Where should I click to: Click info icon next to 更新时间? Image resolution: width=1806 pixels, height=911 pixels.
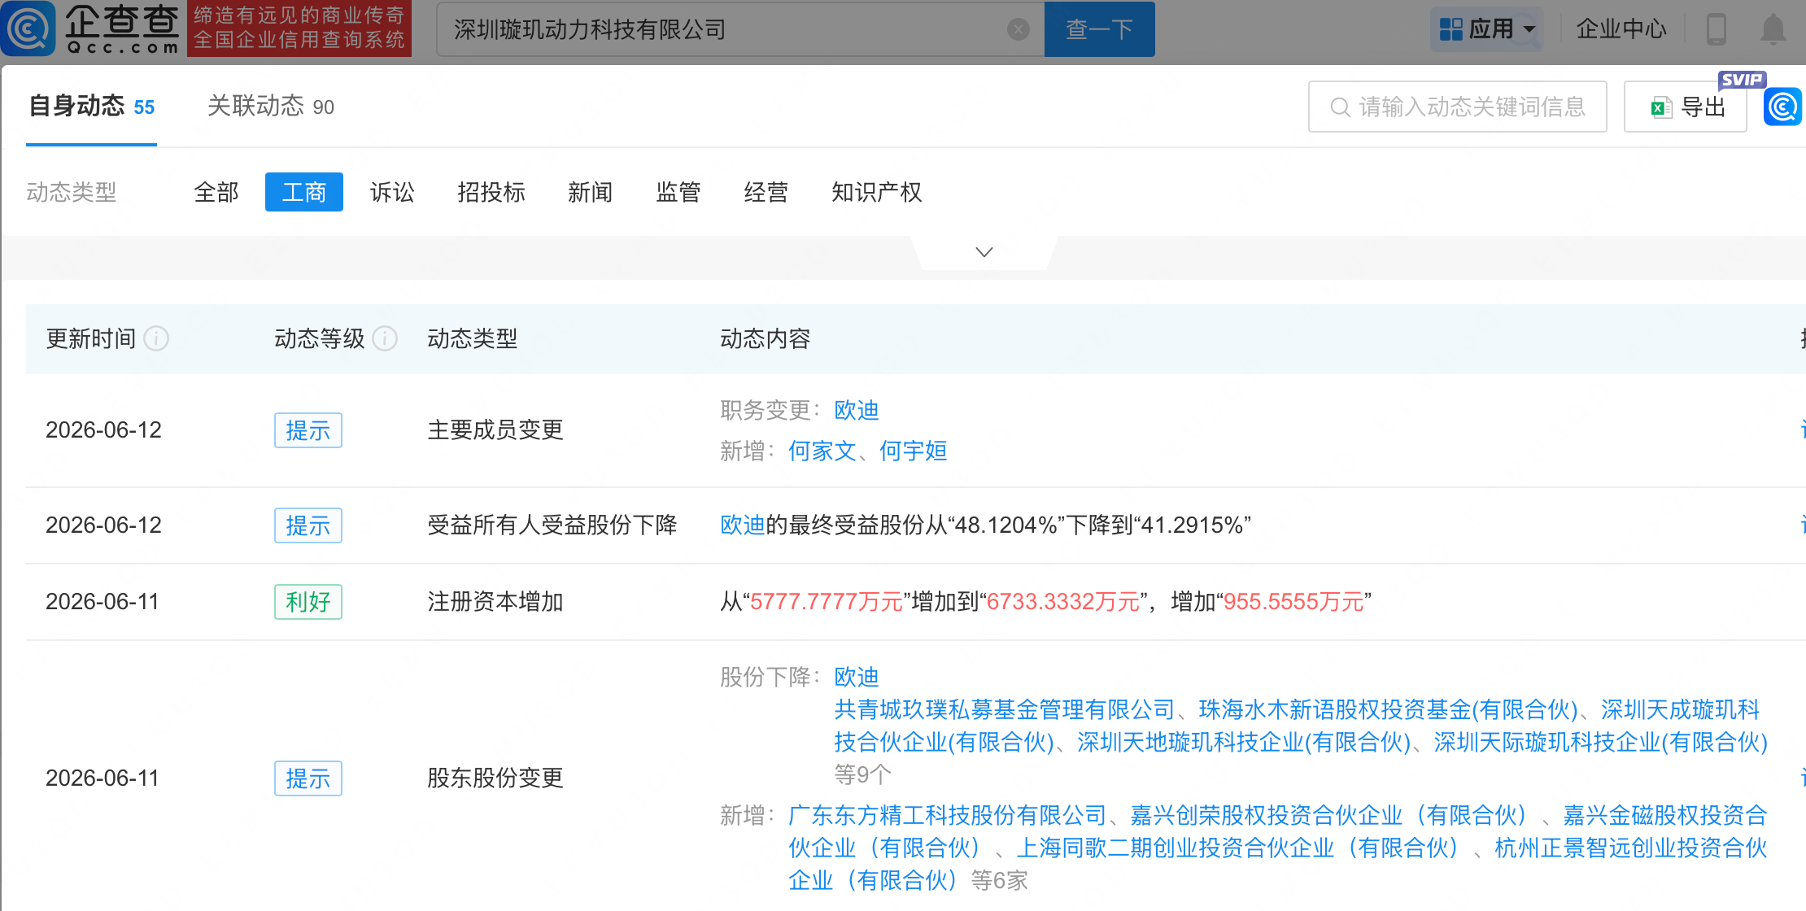pyautogui.click(x=156, y=338)
